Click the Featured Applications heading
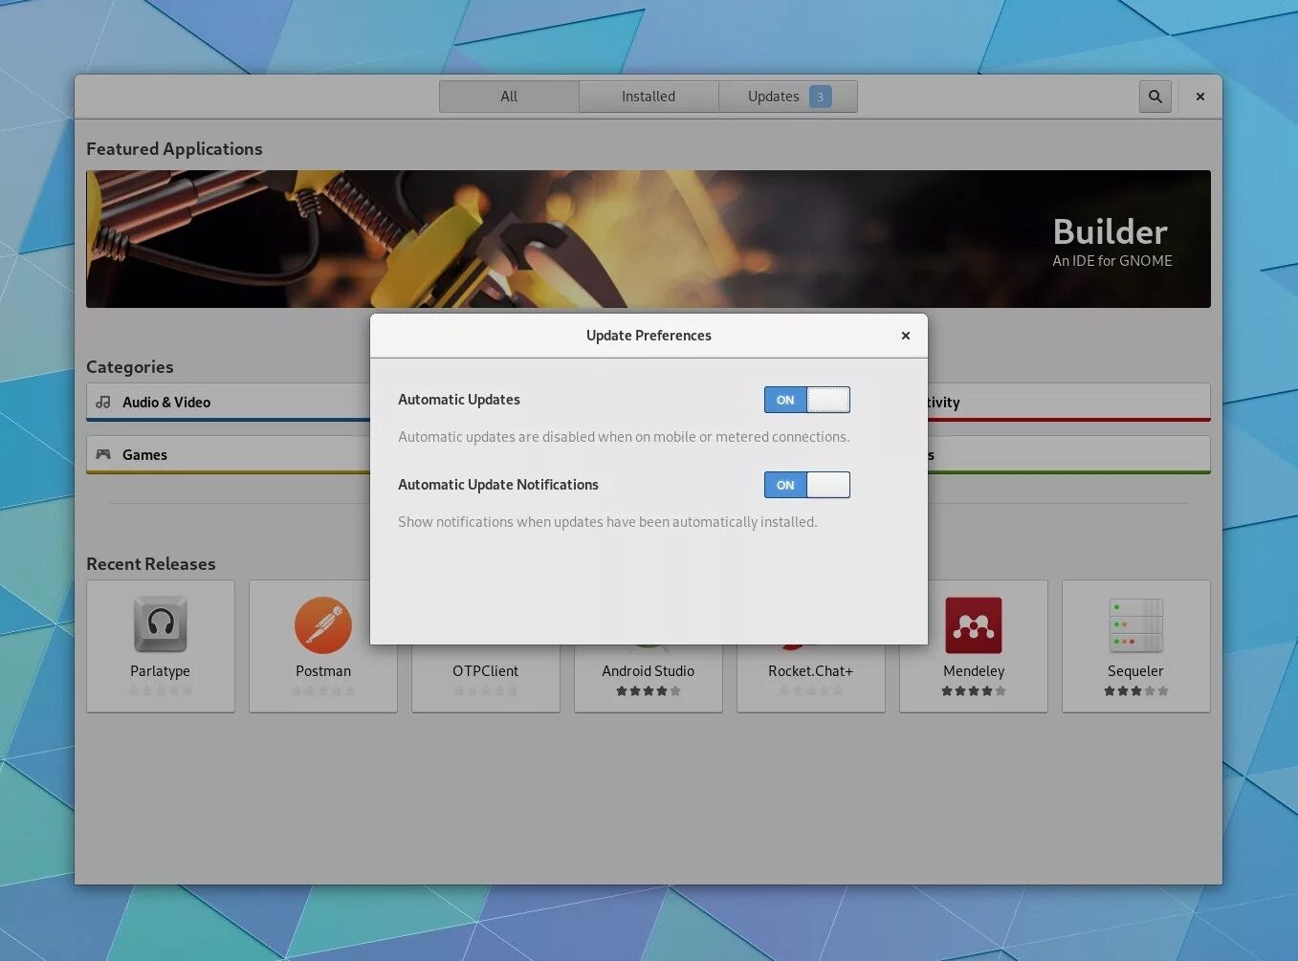The height and width of the screenshot is (961, 1298). (x=174, y=149)
